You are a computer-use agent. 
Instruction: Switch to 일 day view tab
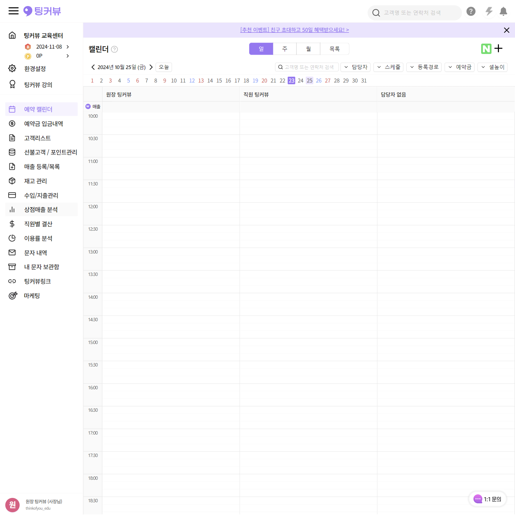click(261, 49)
